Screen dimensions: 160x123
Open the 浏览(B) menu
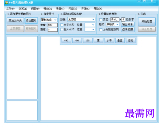coord(23,9)
